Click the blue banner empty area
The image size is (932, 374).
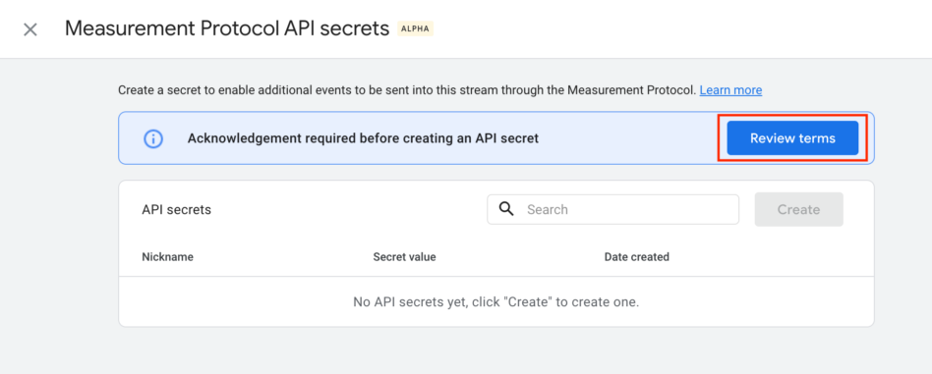coord(630,138)
